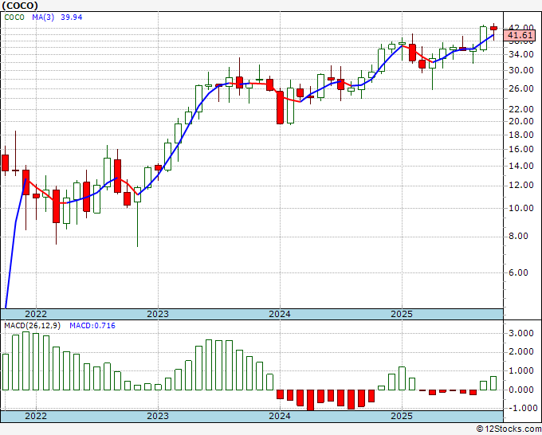Click the 26.00 price axis label
This screenshot has width=542, height=435.
(521, 88)
